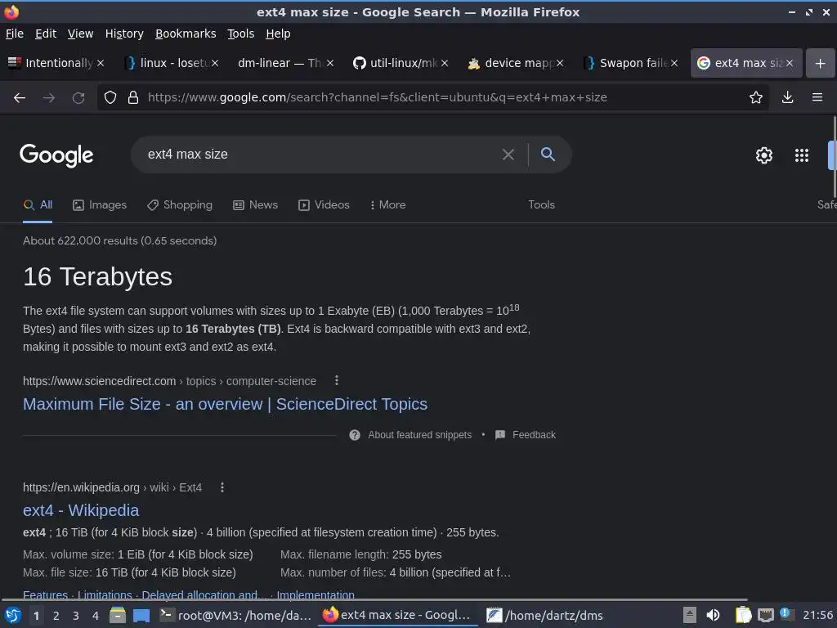Open a new browser tab
Image resolution: width=837 pixels, height=628 pixels.
click(820, 63)
